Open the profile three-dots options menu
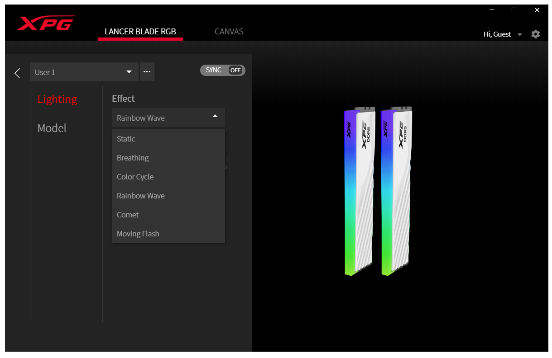The image size is (552, 358). click(147, 72)
